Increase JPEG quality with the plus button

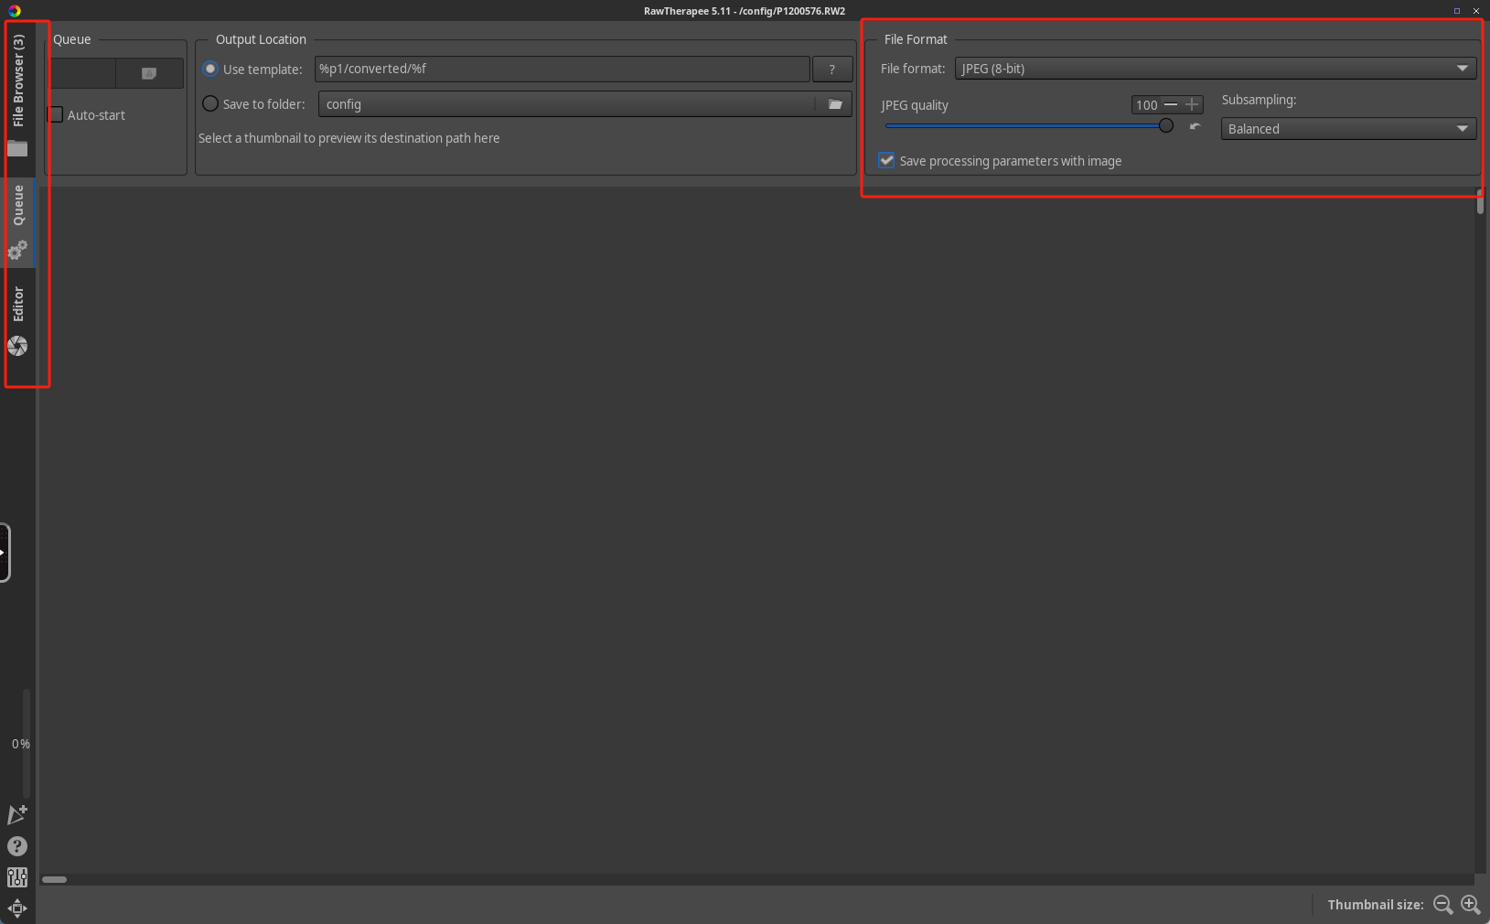[1192, 105]
